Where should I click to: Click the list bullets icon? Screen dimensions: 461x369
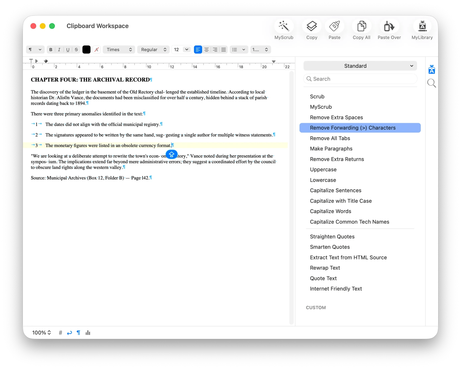tap(235, 50)
